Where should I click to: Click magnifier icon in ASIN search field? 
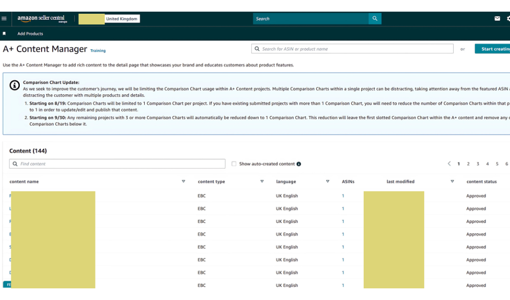[257, 49]
